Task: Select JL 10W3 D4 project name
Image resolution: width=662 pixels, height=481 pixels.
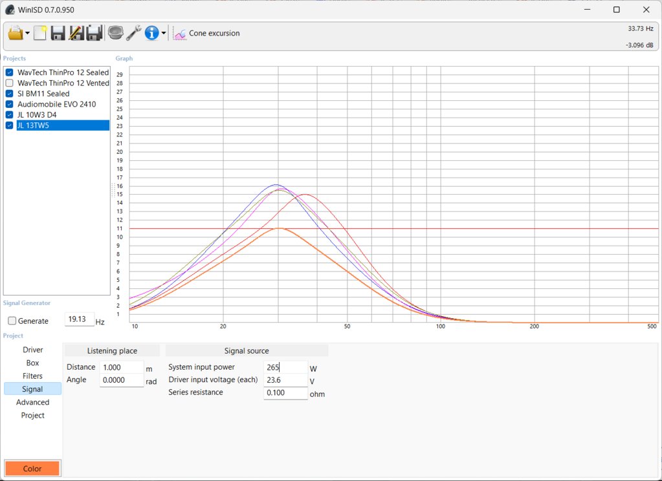Action: click(x=37, y=115)
